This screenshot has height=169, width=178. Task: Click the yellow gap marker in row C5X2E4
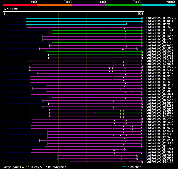(126, 141)
